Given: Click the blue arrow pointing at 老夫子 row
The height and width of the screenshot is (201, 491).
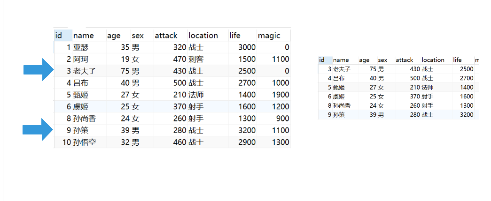Looking at the screenshot, I should (x=40, y=70).
